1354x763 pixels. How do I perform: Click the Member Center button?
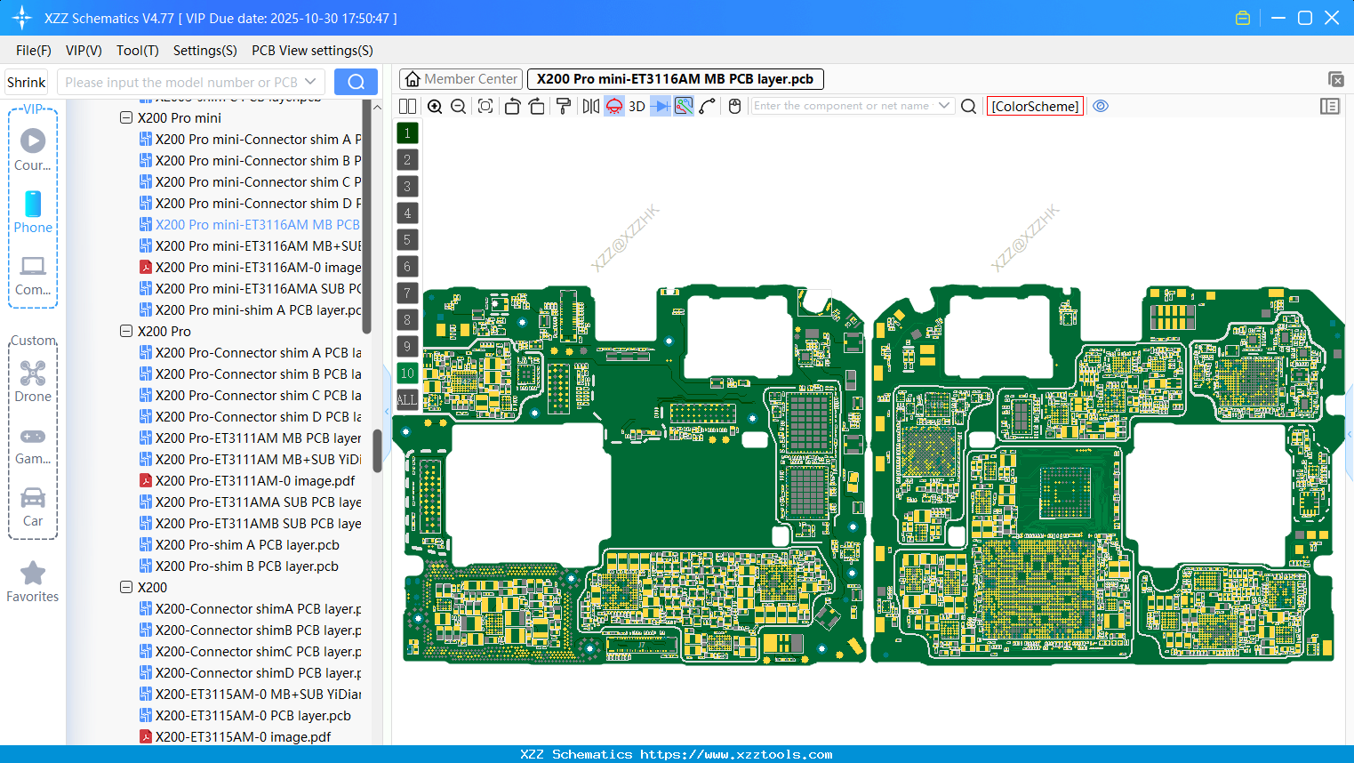(x=461, y=78)
